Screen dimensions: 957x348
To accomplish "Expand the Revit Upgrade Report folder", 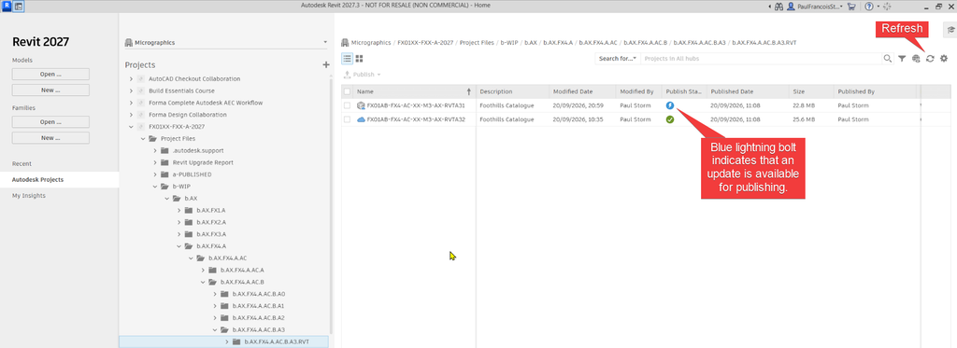I will (155, 162).
